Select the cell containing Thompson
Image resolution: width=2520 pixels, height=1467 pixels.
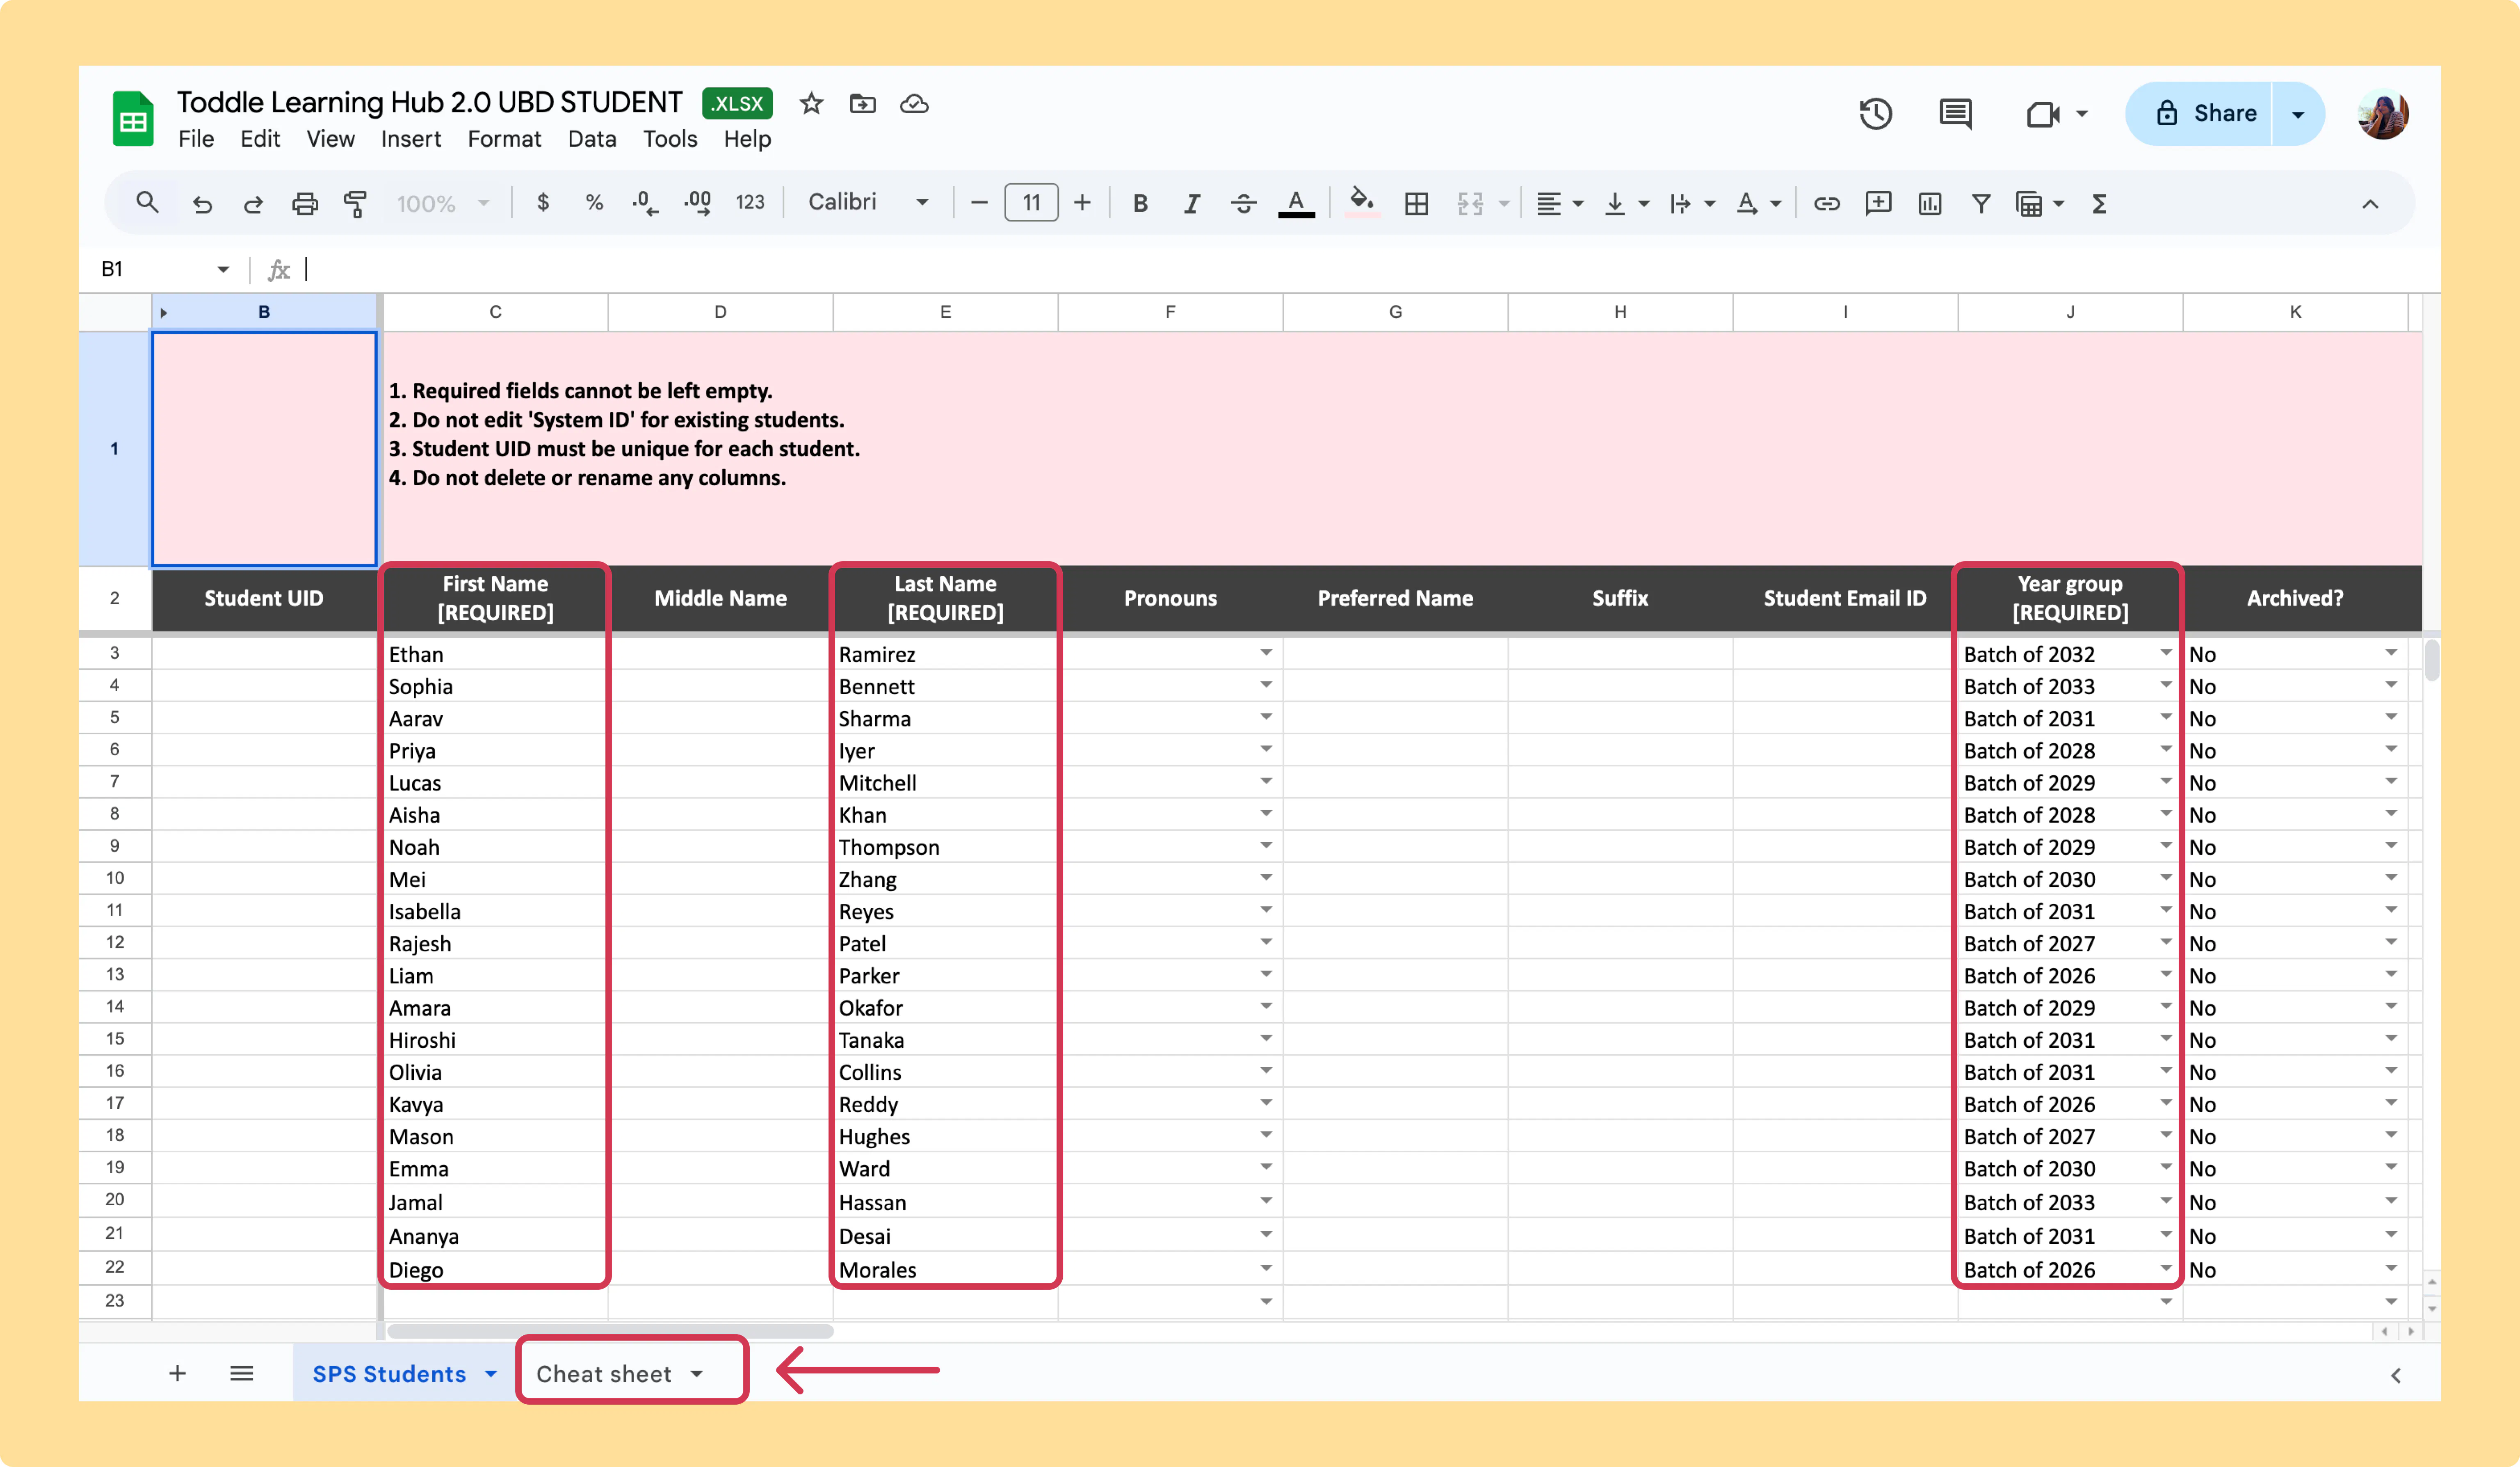pos(945,847)
